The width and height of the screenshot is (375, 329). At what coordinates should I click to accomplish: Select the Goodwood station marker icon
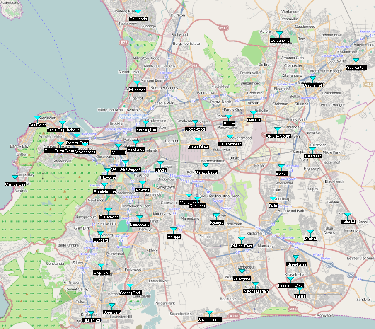(195, 123)
